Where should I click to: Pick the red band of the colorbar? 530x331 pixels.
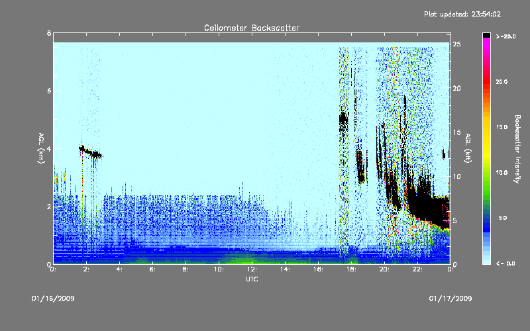(486, 81)
